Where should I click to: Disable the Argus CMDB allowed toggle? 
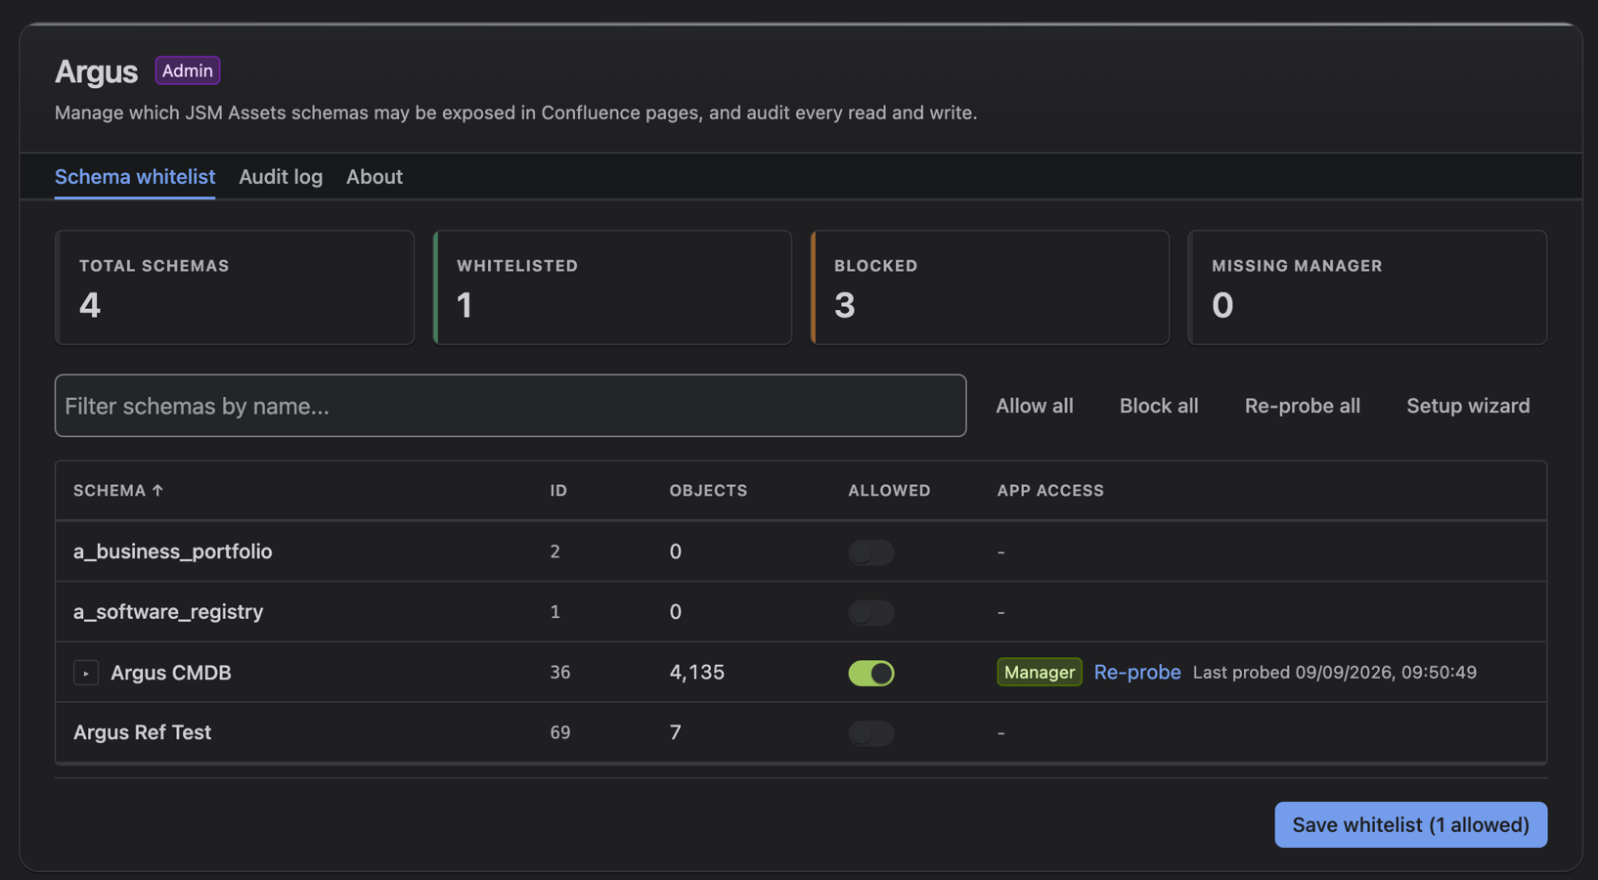point(870,673)
